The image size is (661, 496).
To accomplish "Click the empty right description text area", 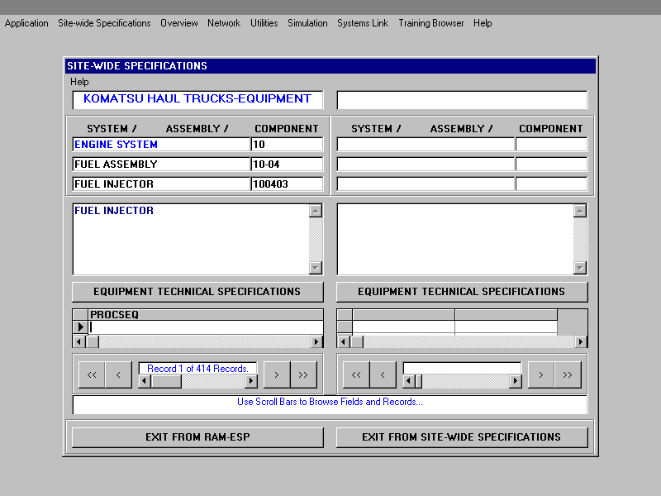I will (x=455, y=239).
